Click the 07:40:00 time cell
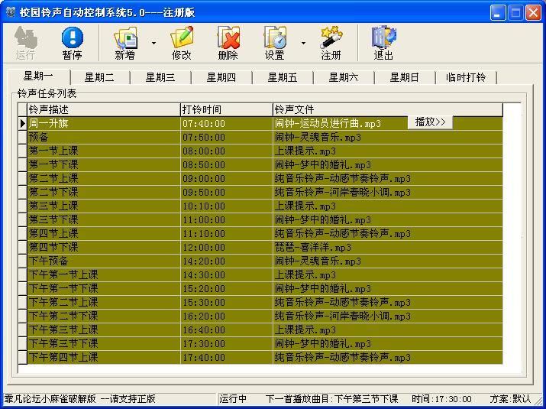546x409 pixels. 227,123
